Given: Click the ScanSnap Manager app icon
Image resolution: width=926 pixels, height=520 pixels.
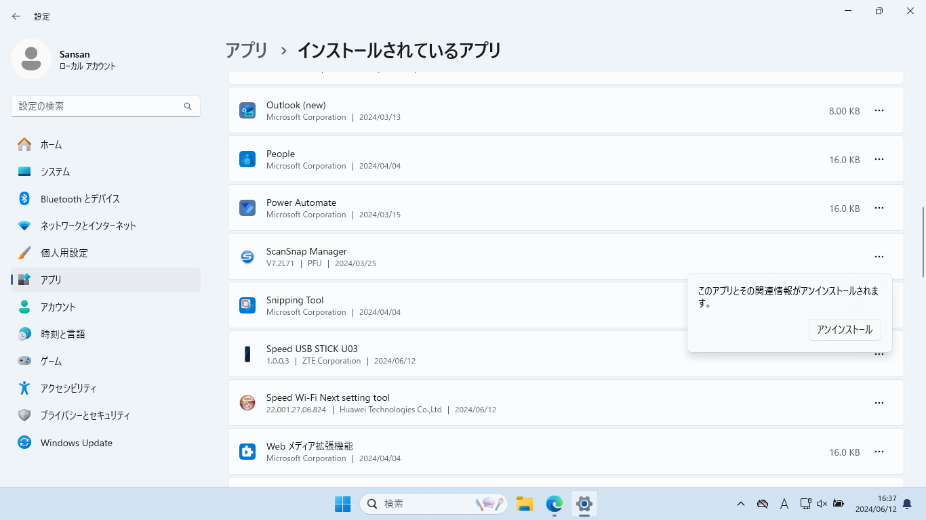Looking at the screenshot, I should 247,257.
